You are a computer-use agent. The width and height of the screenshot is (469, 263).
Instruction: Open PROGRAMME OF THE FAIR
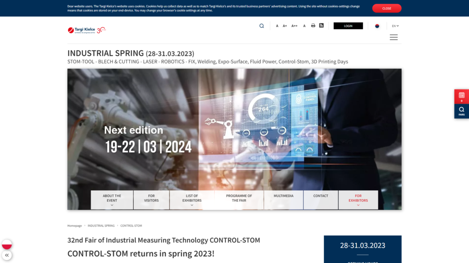pos(239,200)
